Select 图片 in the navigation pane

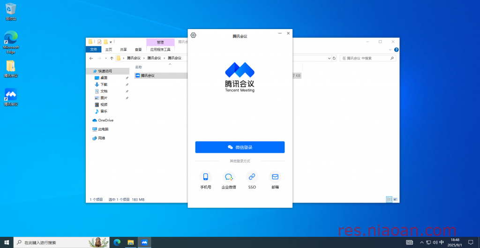[104, 98]
